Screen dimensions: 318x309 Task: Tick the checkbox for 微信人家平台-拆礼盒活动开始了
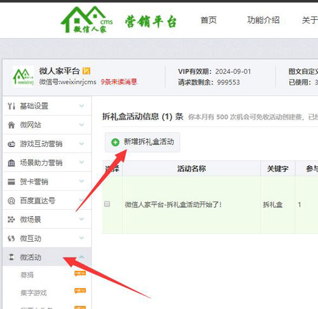click(x=107, y=204)
